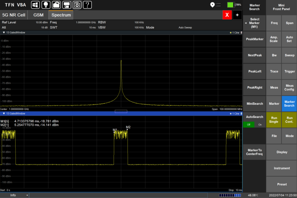
Task: Add a new tab with plus icon
Action: [x=237, y=15]
